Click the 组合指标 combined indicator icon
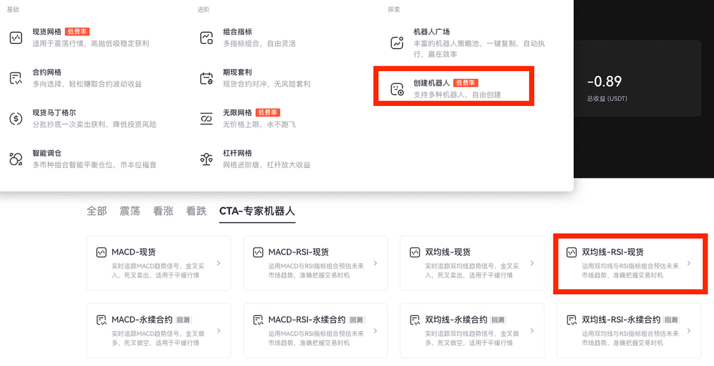The width and height of the screenshot is (714, 366). pyautogui.click(x=206, y=38)
